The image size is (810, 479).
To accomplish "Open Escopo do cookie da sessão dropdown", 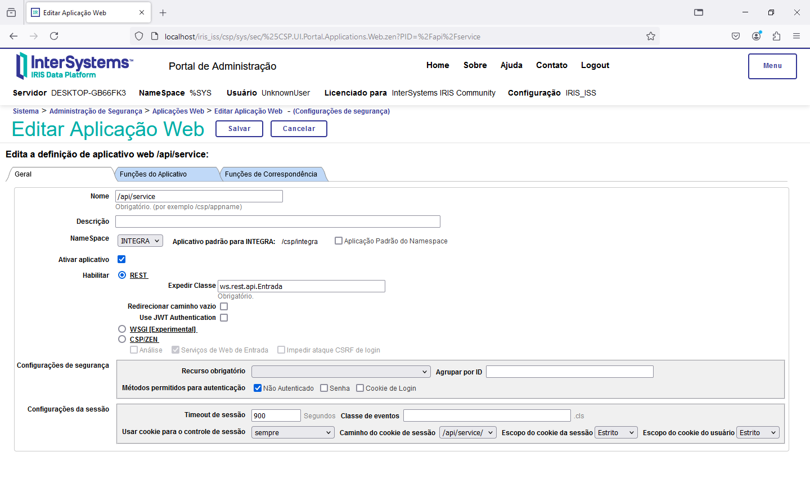I will (x=616, y=432).
